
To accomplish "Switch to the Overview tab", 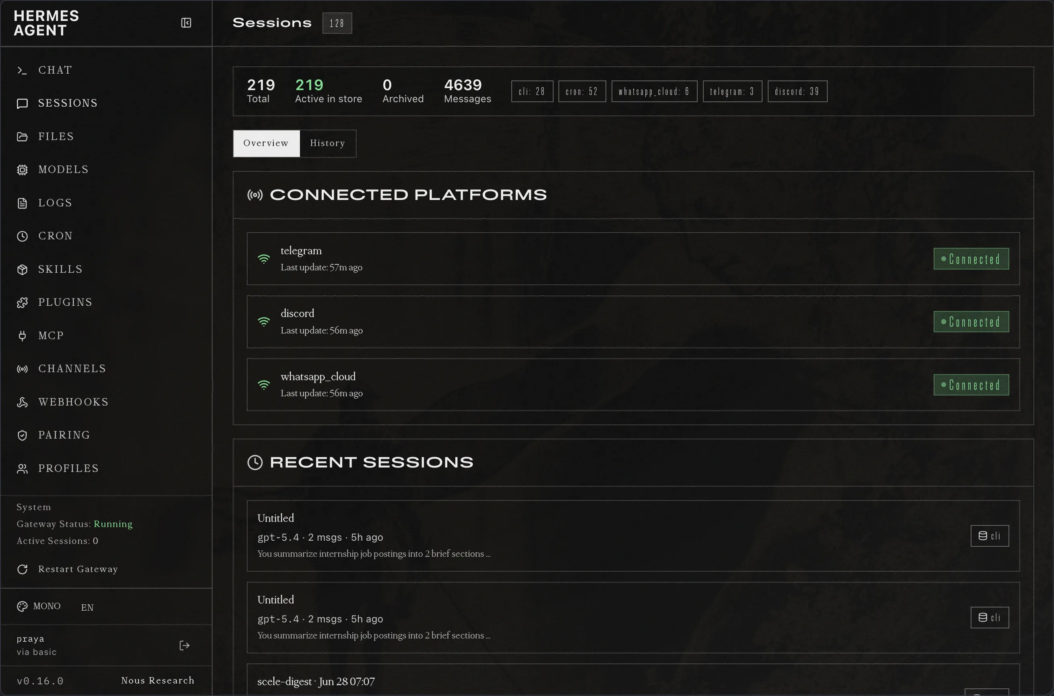I will pos(266,143).
